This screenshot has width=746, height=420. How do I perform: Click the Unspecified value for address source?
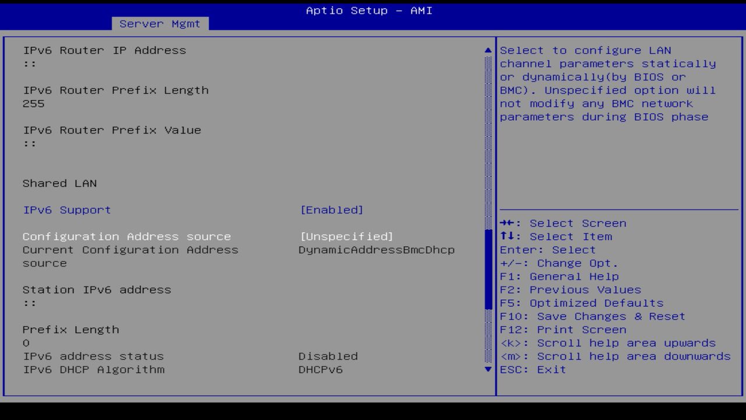pos(346,236)
